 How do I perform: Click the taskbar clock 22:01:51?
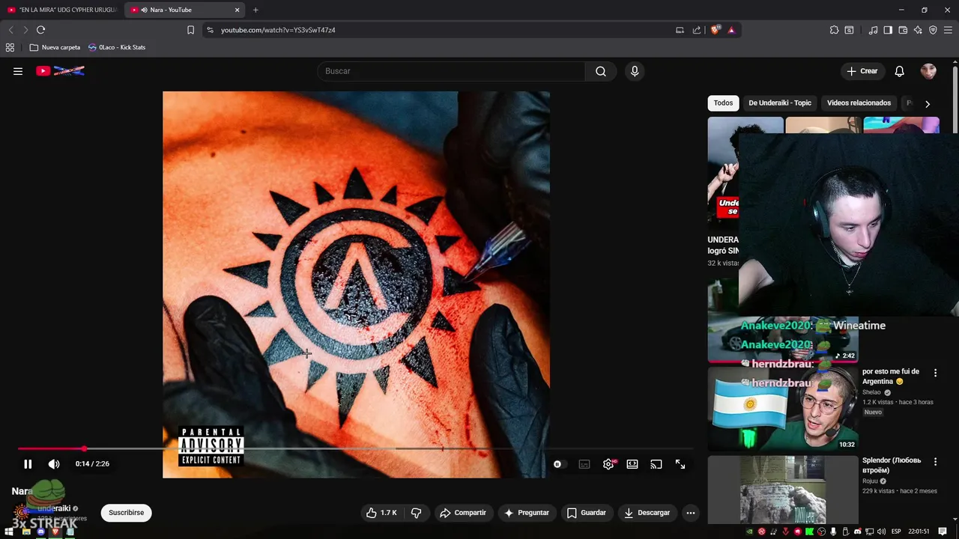918,532
